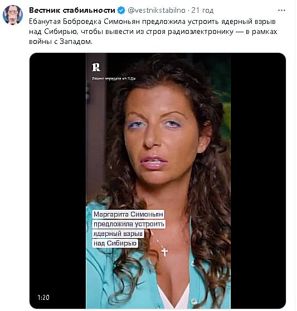297x311 pixels.
Task: Click the tweet's first line mentioning ядерный взрыв
Action: coord(152,22)
